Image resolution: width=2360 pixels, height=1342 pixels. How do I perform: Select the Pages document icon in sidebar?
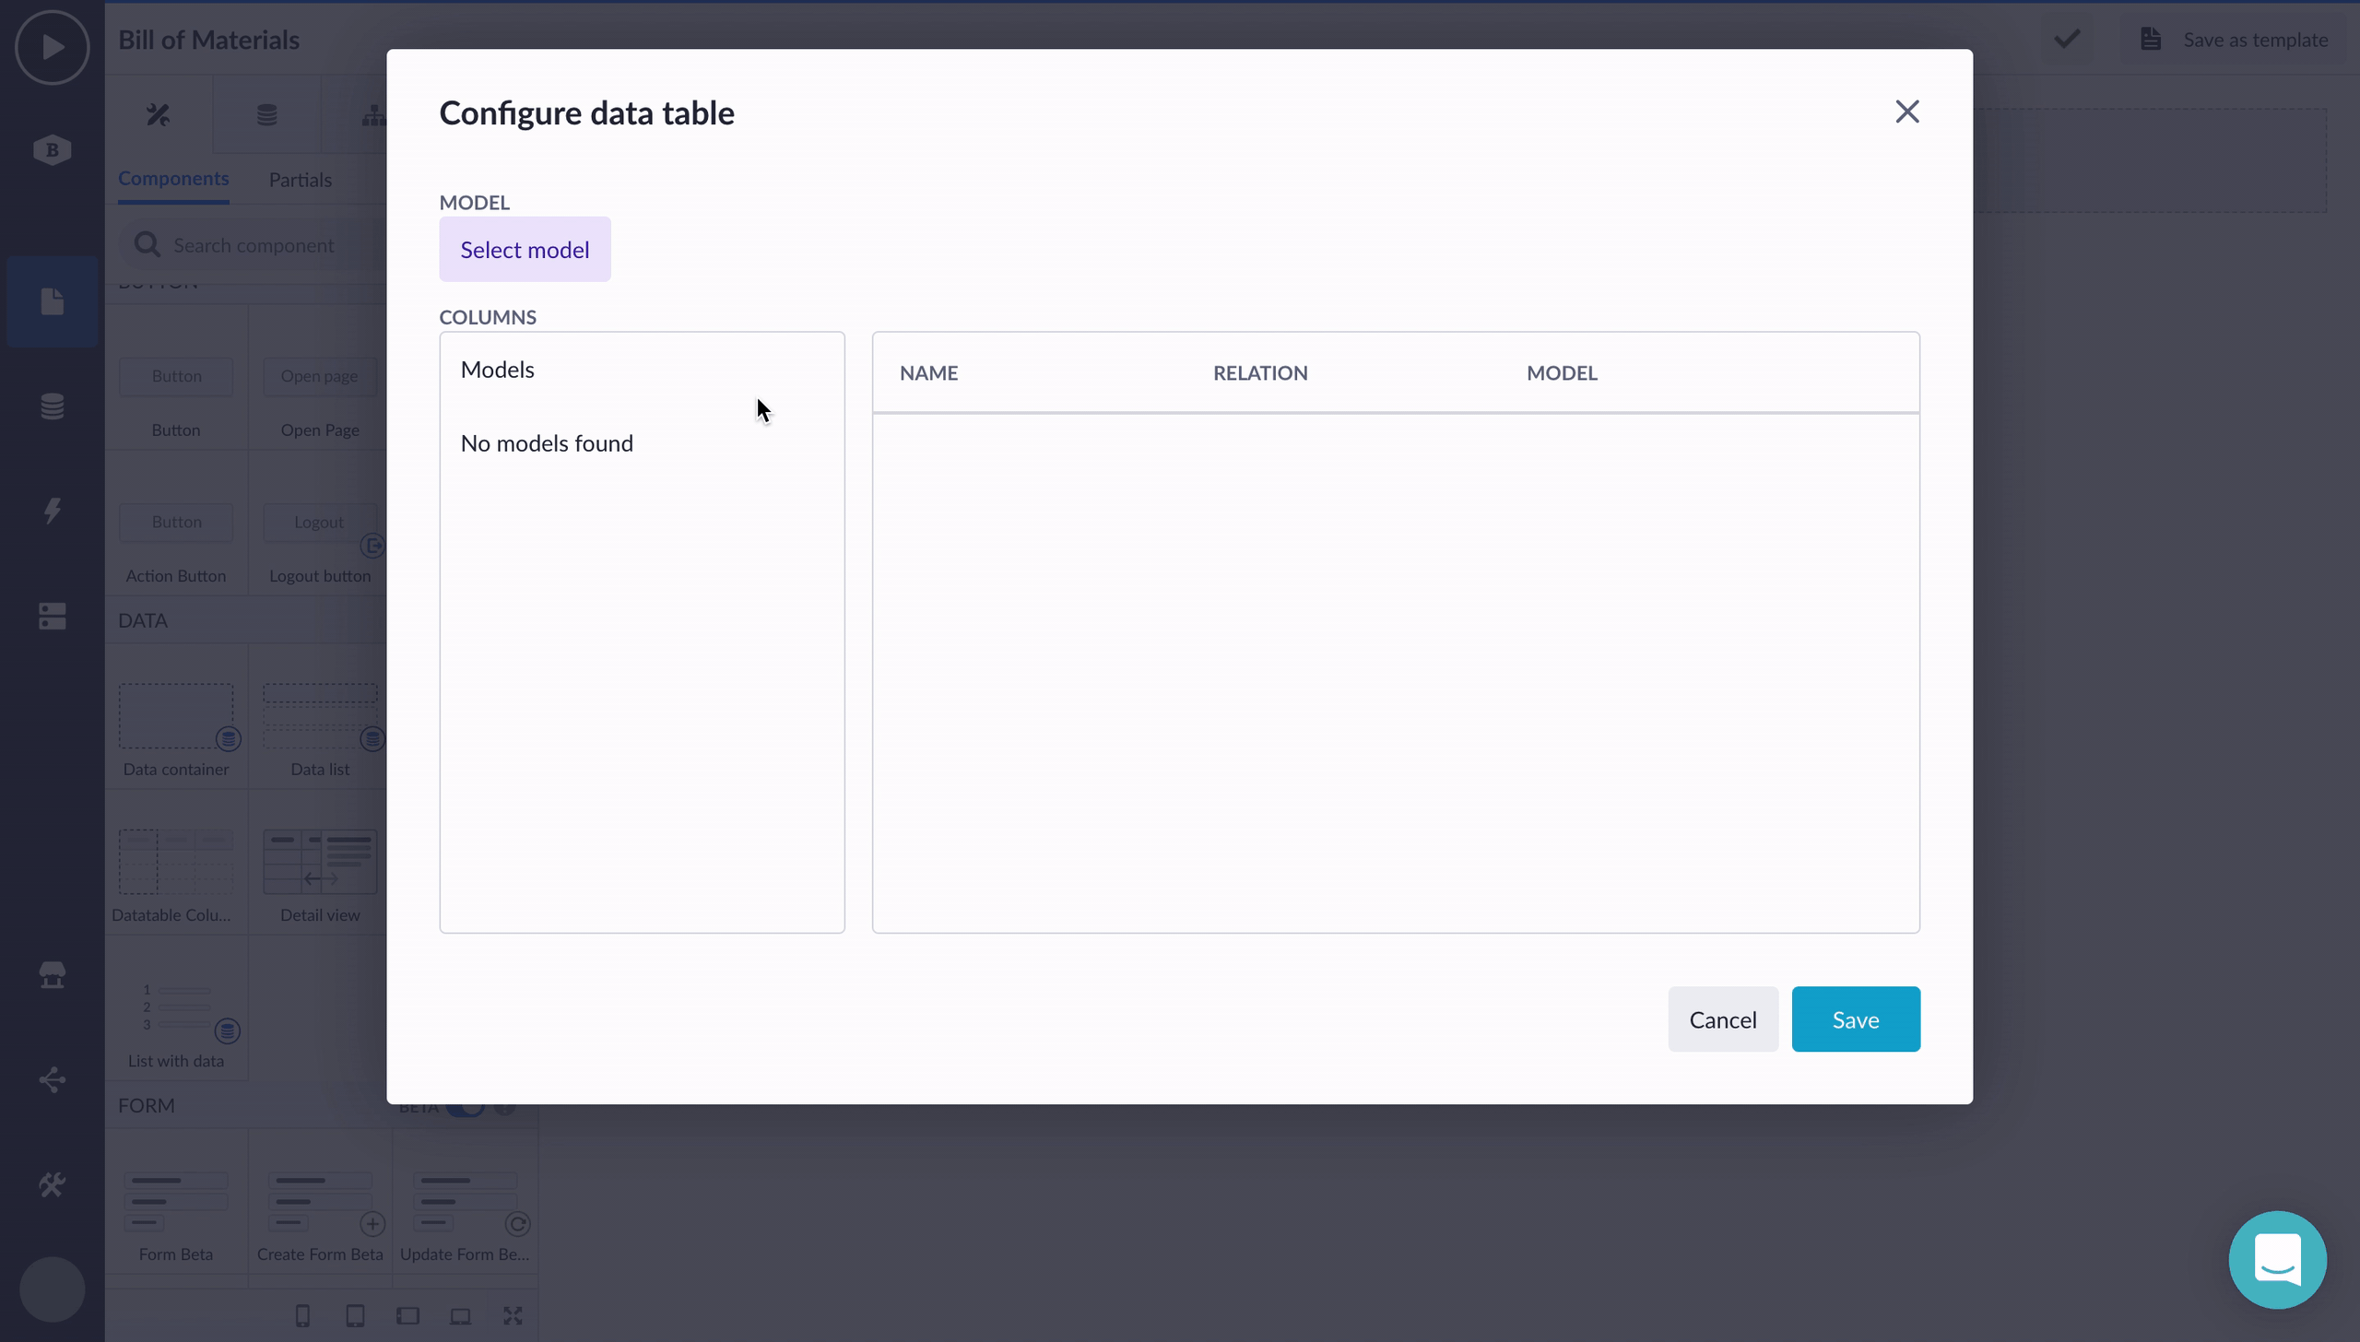52,301
